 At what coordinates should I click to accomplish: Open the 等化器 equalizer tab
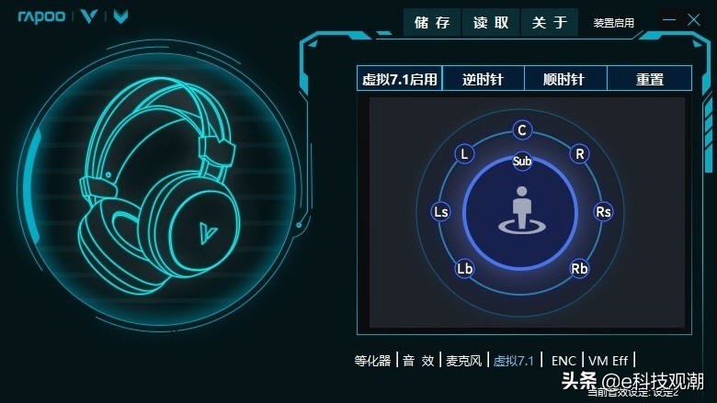click(372, 361)
